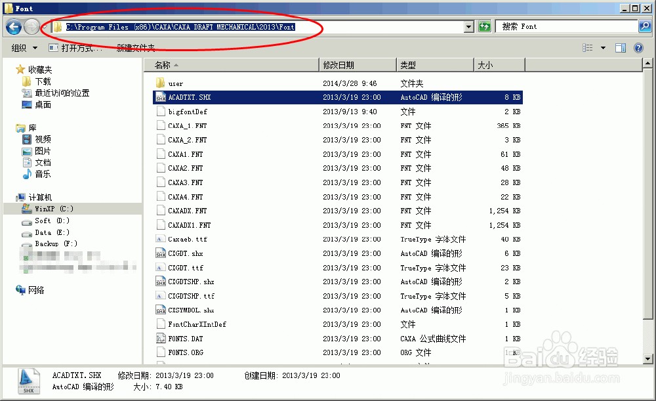Viewport: 656px width, 401px height.
Task: Click 打开方式 open-with button
Action: (75, 48)
